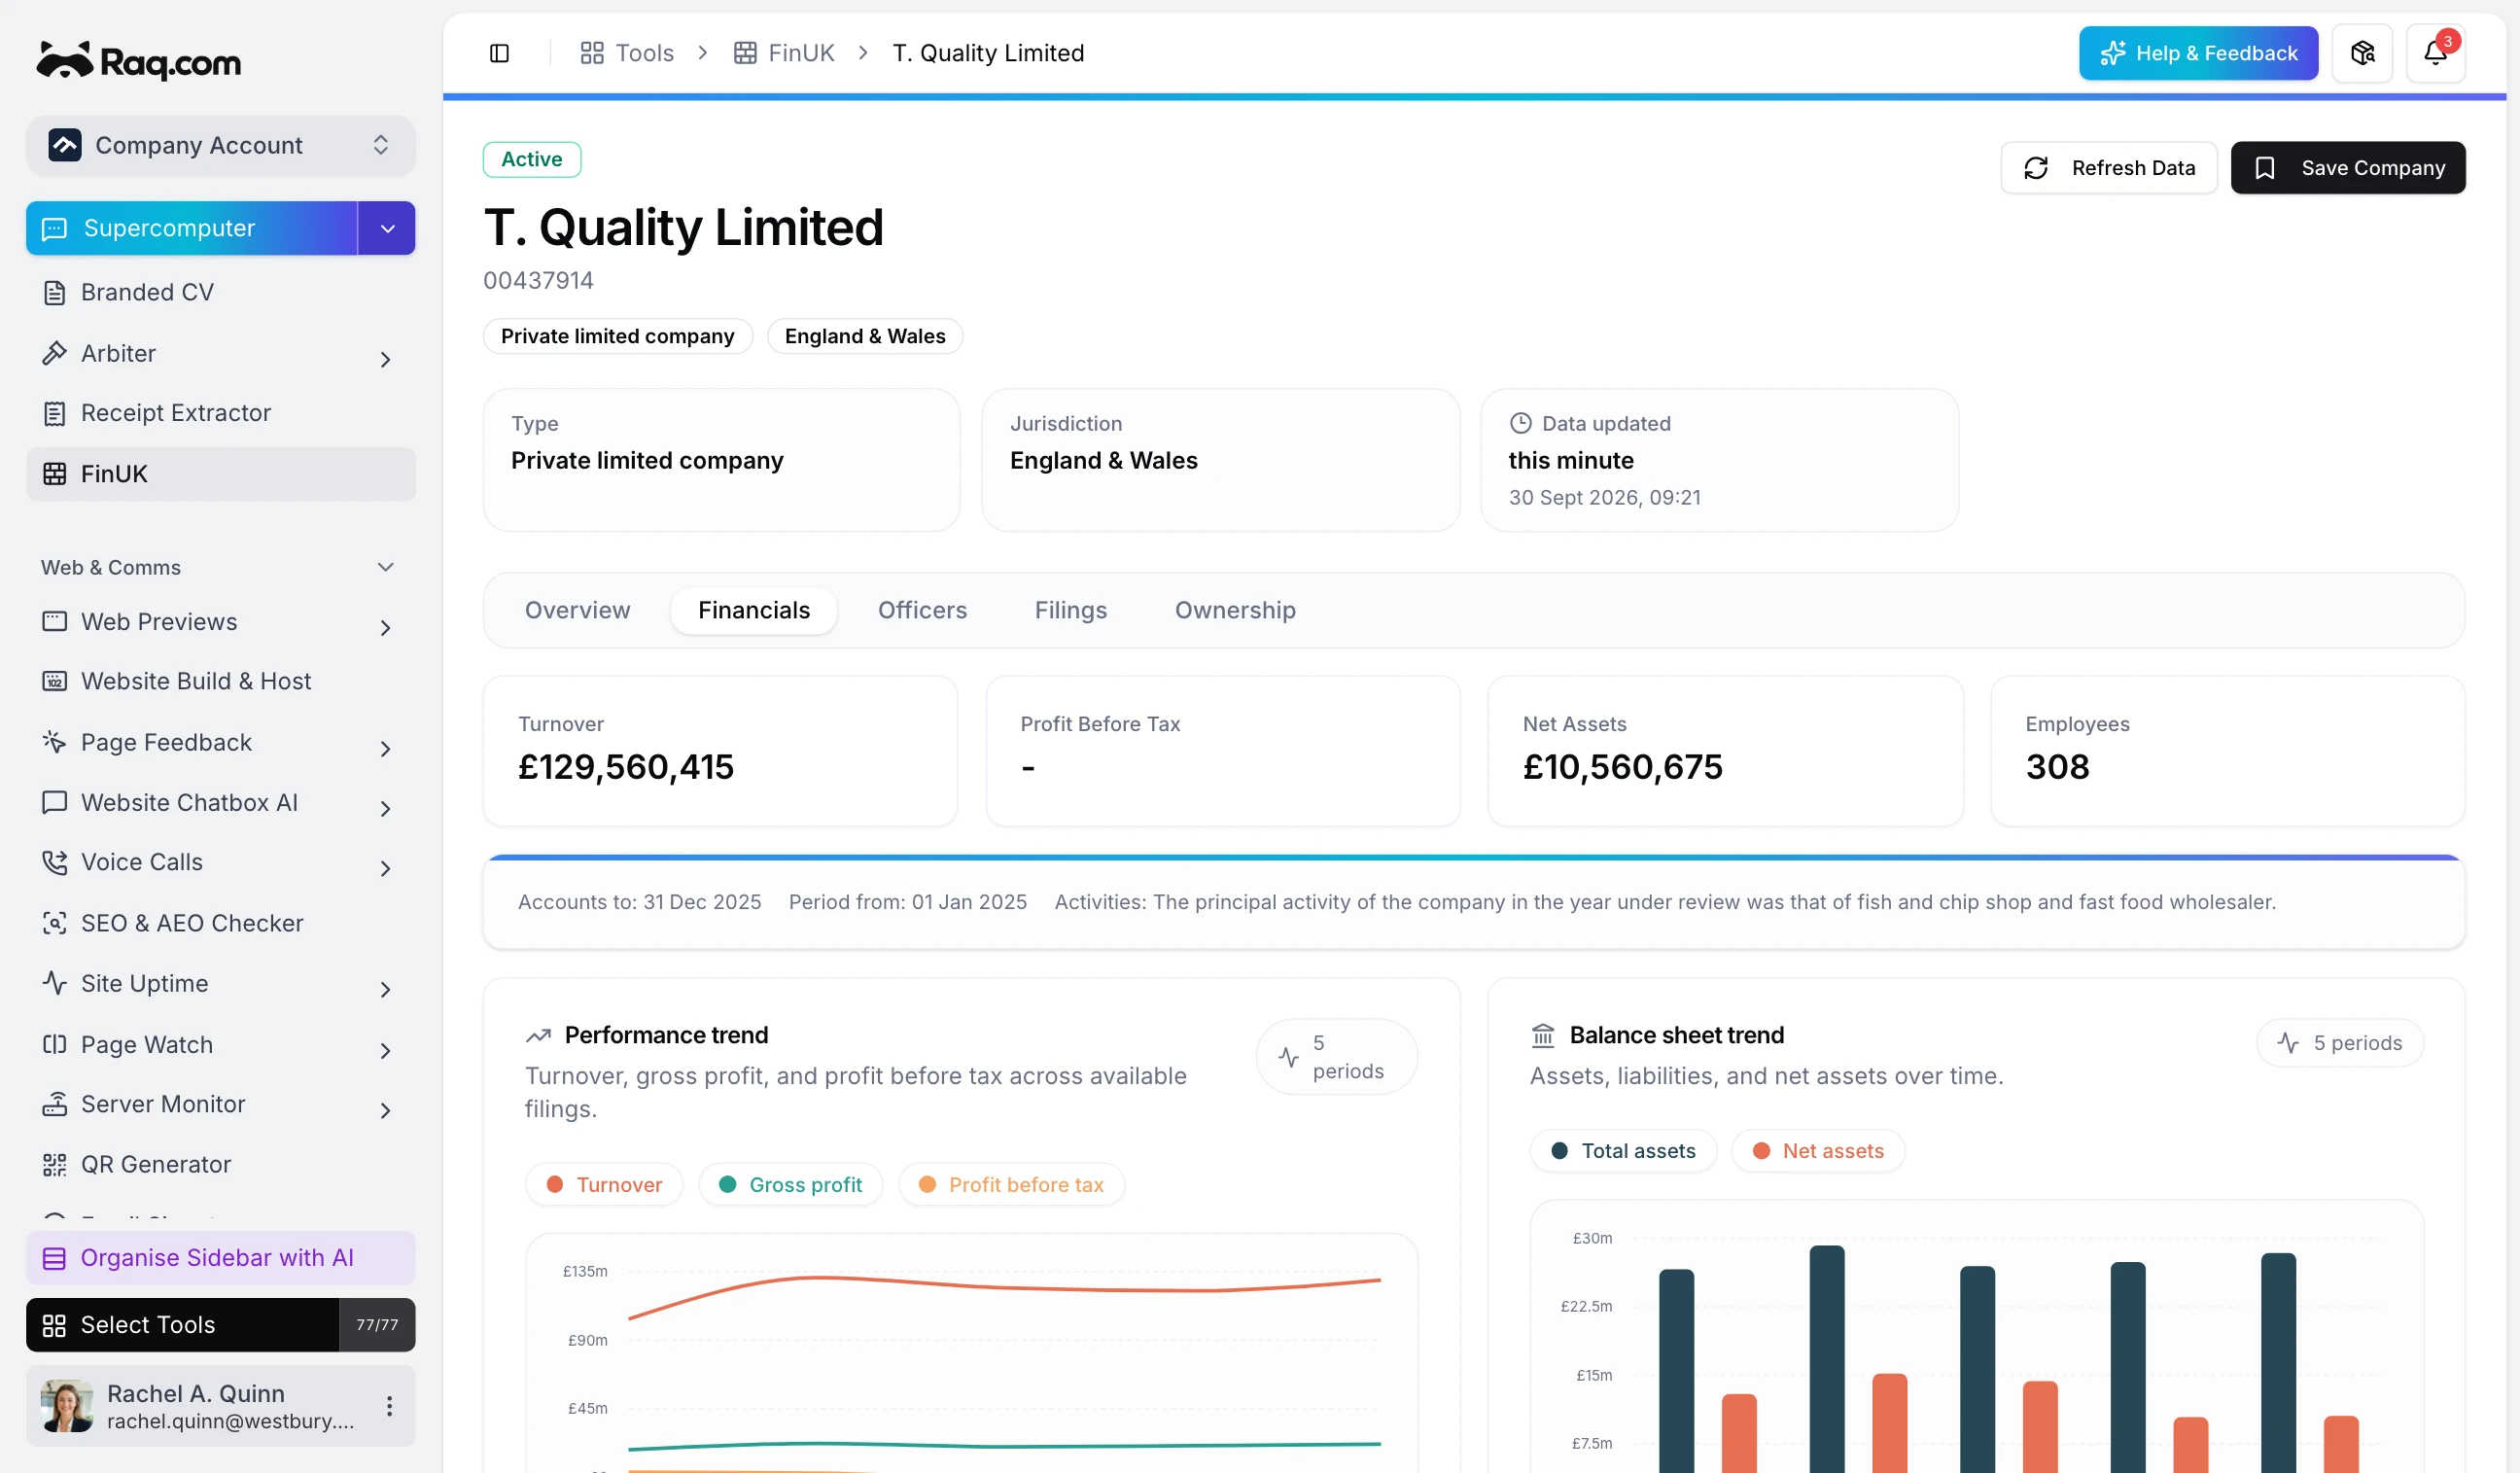
Task: Click the 5 periods badge on Balance sheet trend
Action: tap(2339, 1043)
